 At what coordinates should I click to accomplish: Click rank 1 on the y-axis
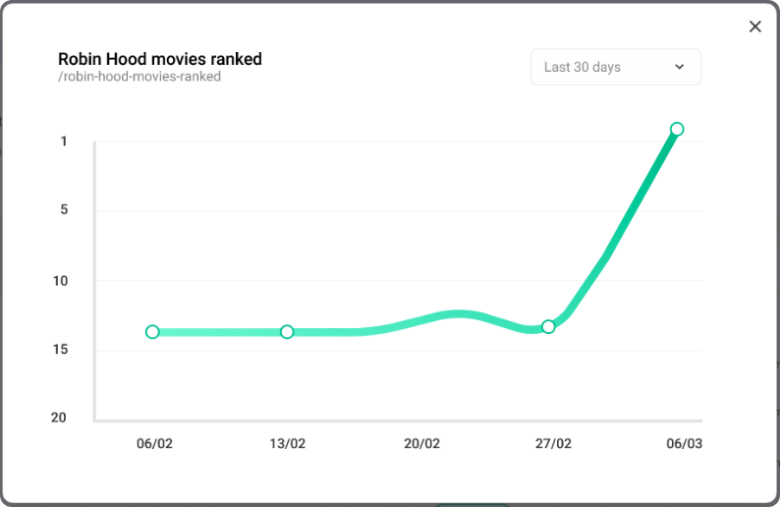pyautogui.click(x=64, y=141)
